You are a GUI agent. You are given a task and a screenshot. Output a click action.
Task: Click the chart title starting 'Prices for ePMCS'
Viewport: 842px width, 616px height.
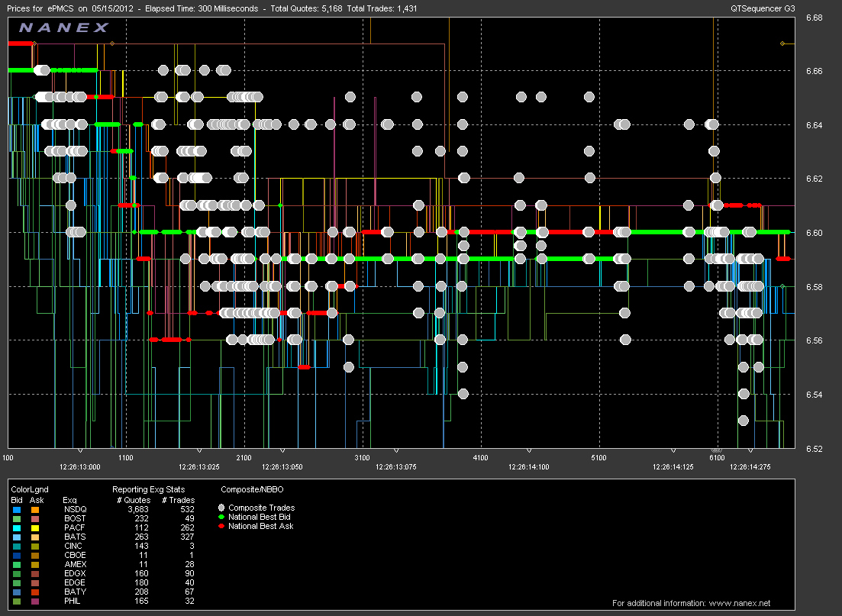point(212,8)
